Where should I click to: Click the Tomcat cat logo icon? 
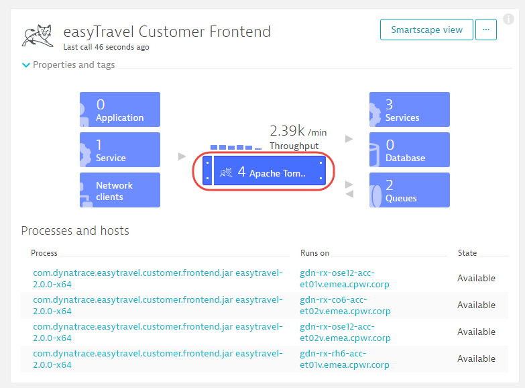coord(38,36)
